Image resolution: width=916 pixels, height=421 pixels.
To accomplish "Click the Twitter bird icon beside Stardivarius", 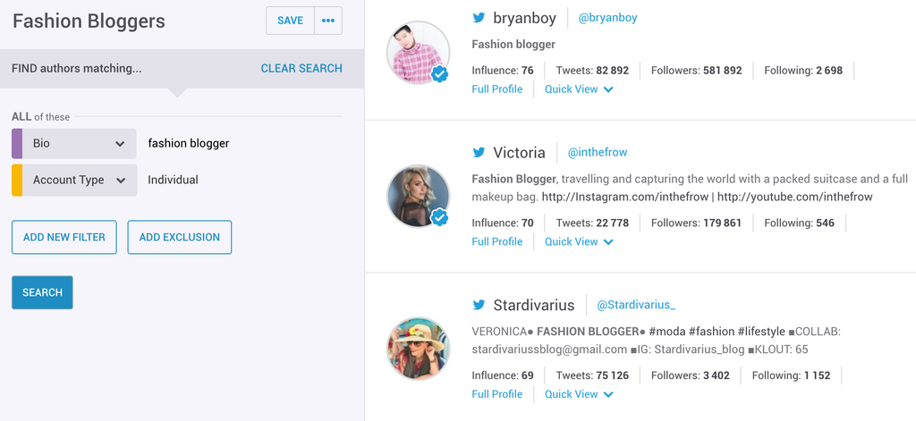I will [x=479, y=306].
